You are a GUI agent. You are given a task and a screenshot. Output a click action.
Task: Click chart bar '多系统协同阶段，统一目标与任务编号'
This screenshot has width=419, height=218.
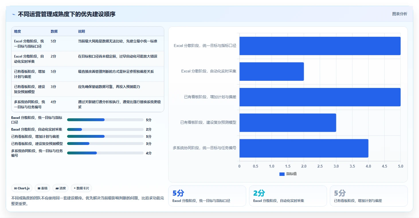pyautogui.click(x=304, y=148)
